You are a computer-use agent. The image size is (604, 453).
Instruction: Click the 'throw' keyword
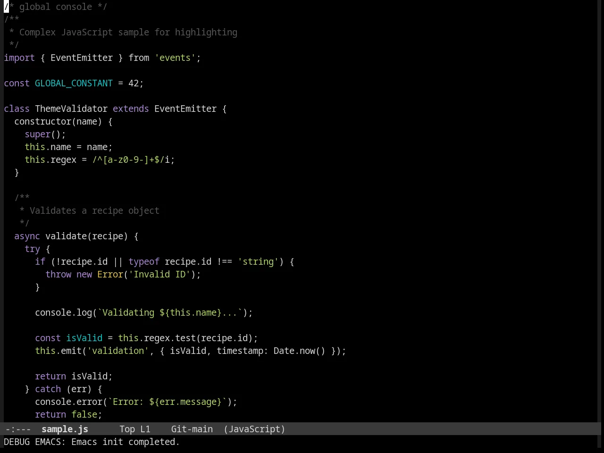coord(58,274)
